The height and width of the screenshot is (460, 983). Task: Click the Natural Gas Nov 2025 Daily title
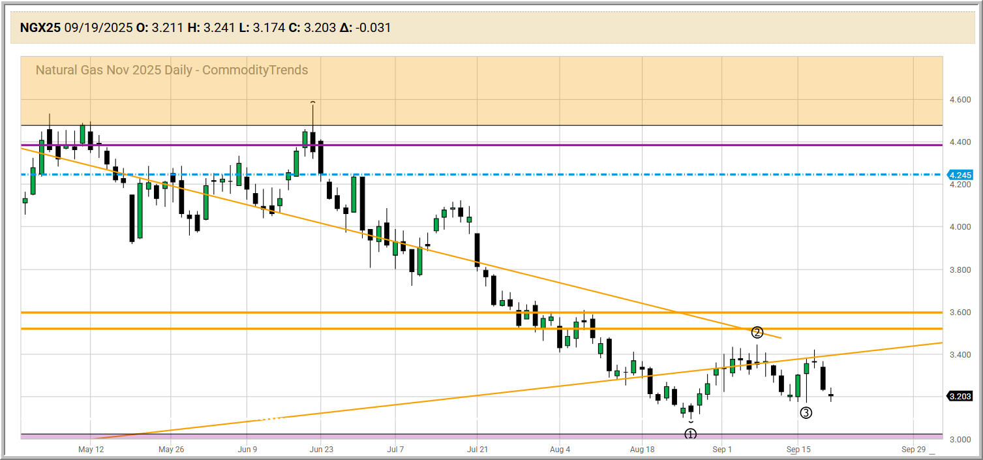coord(172,70)
